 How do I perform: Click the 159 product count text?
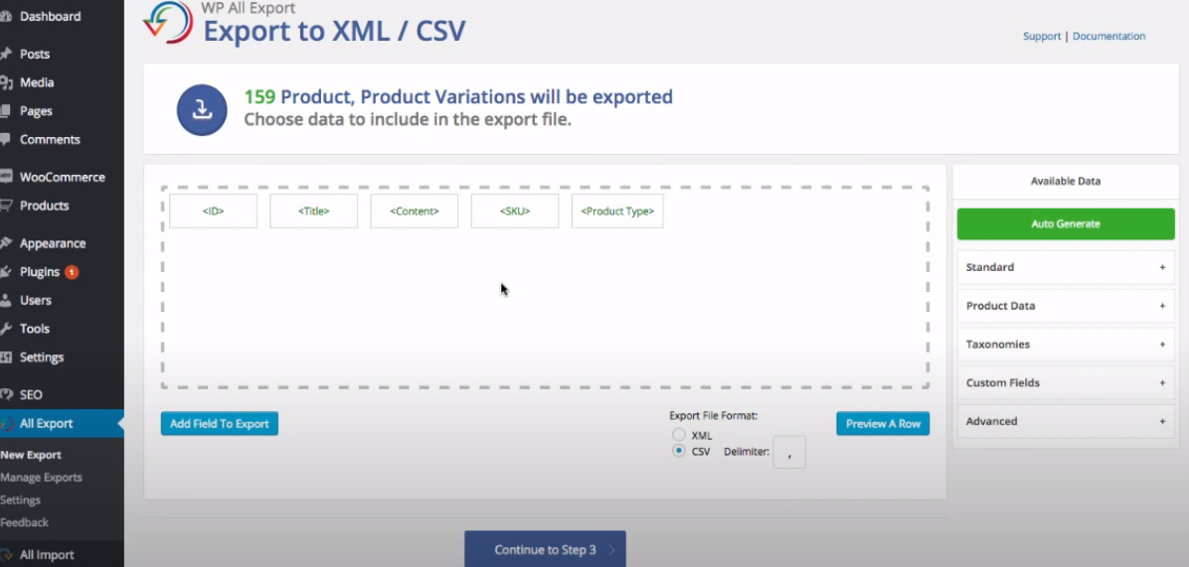259,97
